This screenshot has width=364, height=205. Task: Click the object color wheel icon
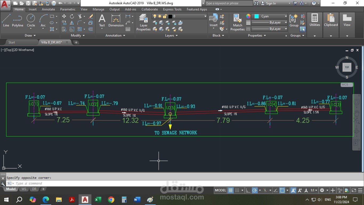[x=248, y=16]
